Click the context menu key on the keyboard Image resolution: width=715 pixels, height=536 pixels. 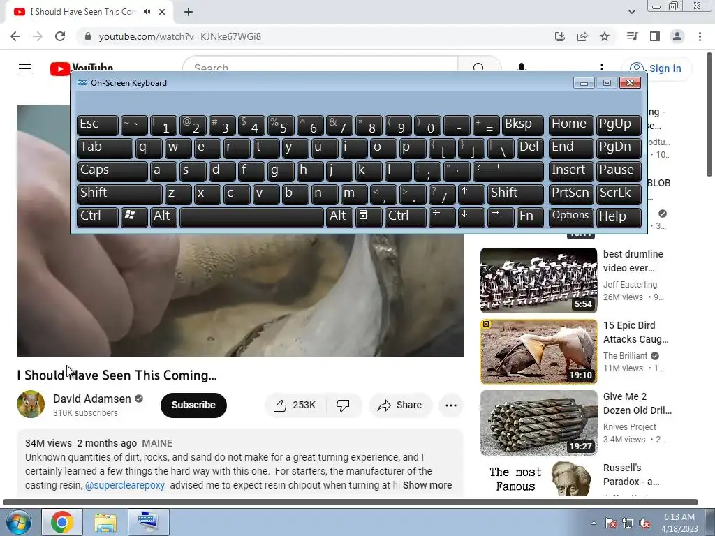click(x=369, y=216)
